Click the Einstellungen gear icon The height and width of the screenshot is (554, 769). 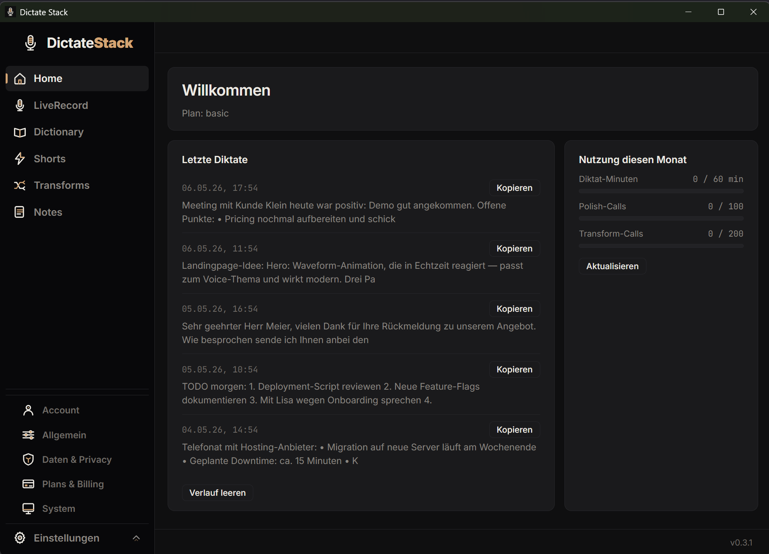coord(20,538)
